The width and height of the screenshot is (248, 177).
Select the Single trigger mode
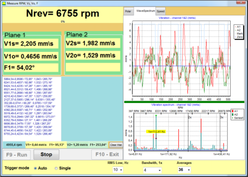[56, 168]
